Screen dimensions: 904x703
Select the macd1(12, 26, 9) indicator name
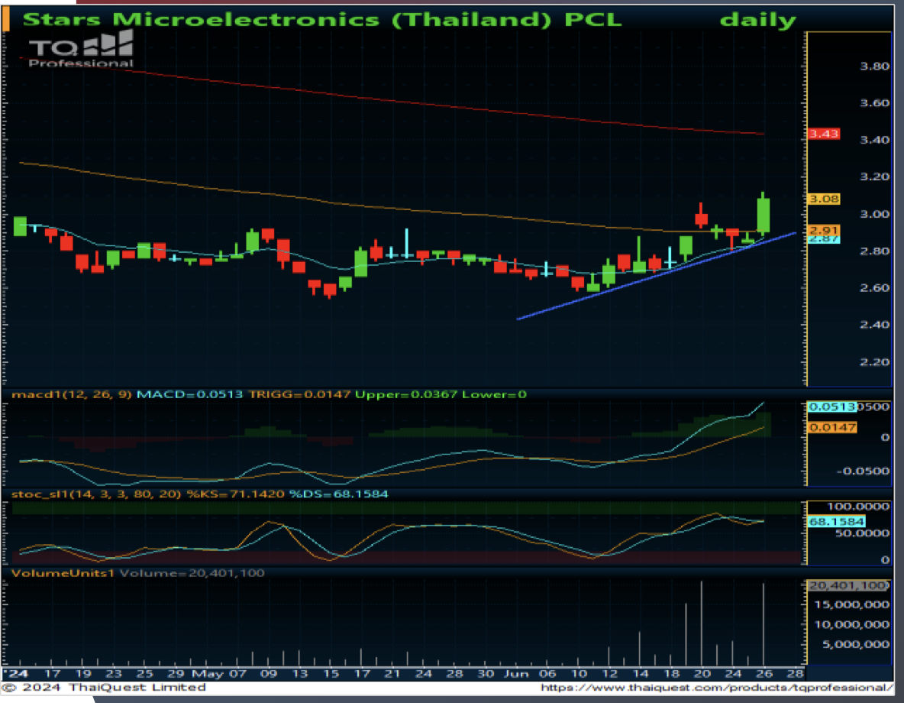coord(72,395)
